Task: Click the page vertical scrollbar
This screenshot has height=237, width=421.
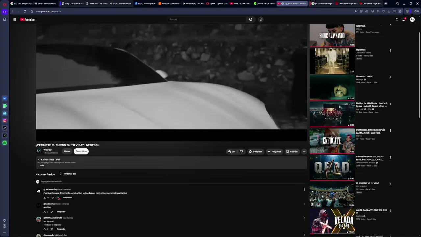Action: coord(419,74)
